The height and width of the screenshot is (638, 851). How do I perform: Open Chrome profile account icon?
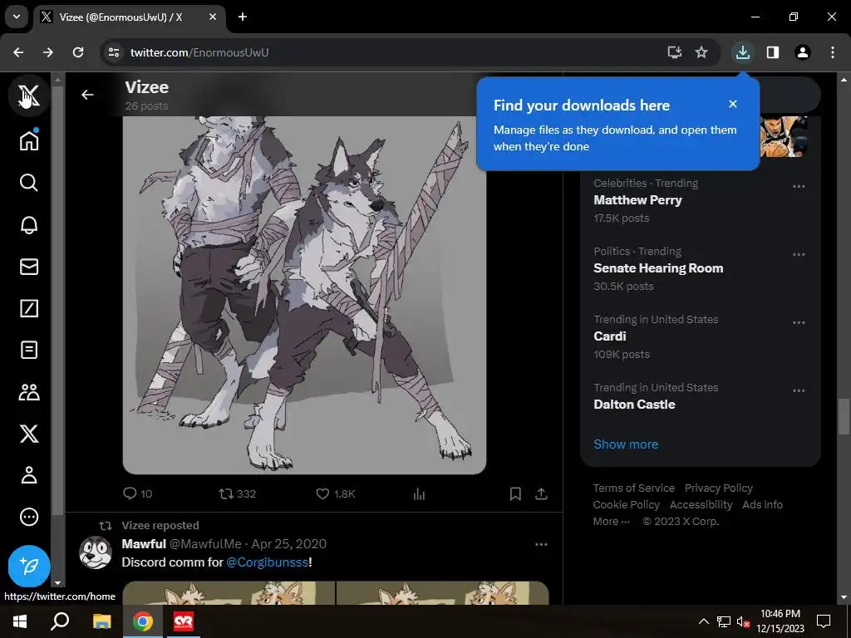coord(802,52)
